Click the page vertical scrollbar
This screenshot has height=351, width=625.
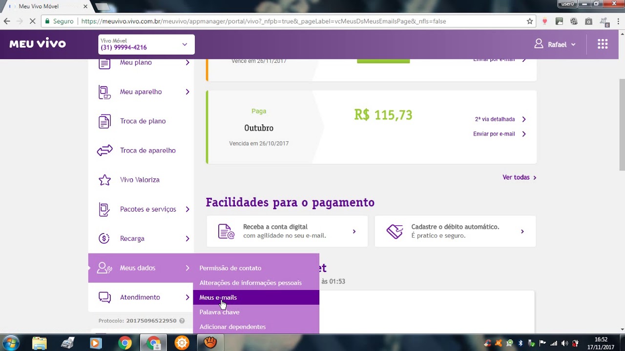622,124
